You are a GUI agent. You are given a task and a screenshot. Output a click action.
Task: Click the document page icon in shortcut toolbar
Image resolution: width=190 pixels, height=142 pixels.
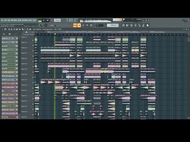[x=148, y=25]
